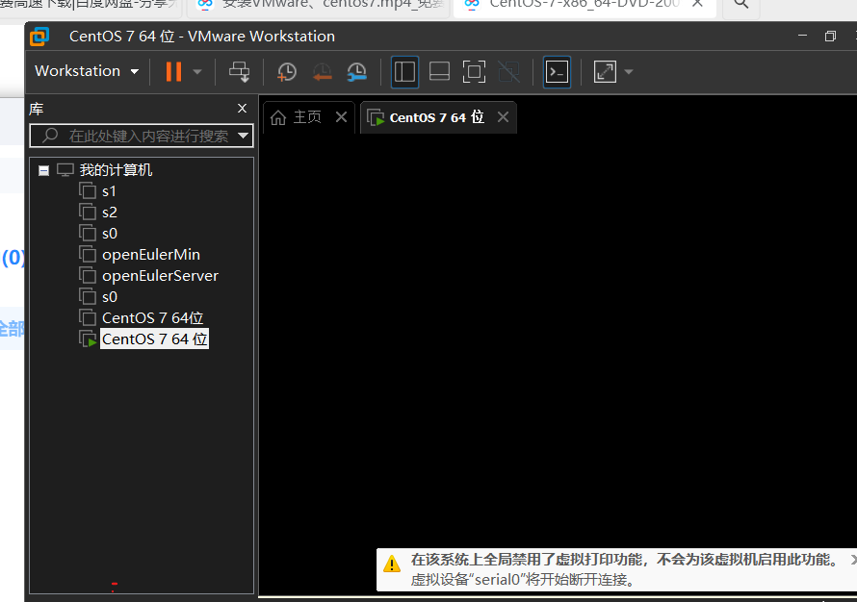Open the Workstation menu

point(87,71)
